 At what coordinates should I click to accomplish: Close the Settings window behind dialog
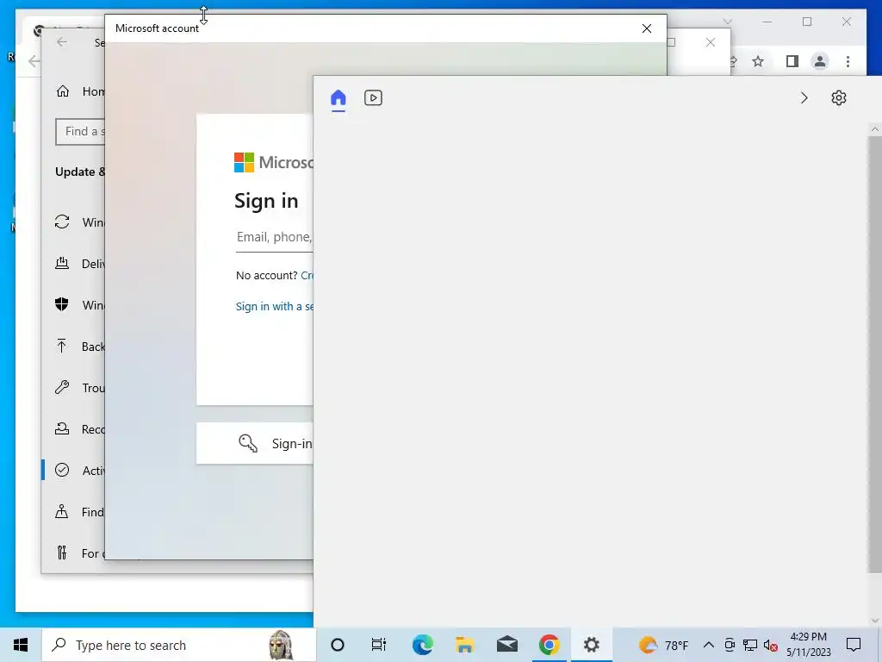[x=711, y=42]
